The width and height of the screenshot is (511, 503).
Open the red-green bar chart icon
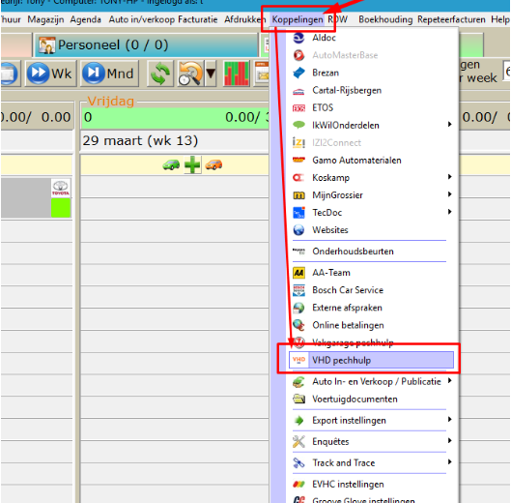(237, 74)
